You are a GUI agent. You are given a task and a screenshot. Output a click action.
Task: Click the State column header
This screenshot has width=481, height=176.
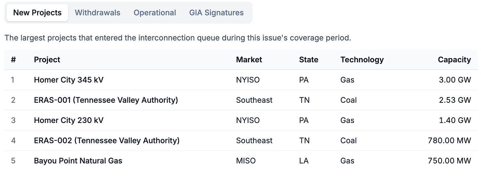pos(309,60)
